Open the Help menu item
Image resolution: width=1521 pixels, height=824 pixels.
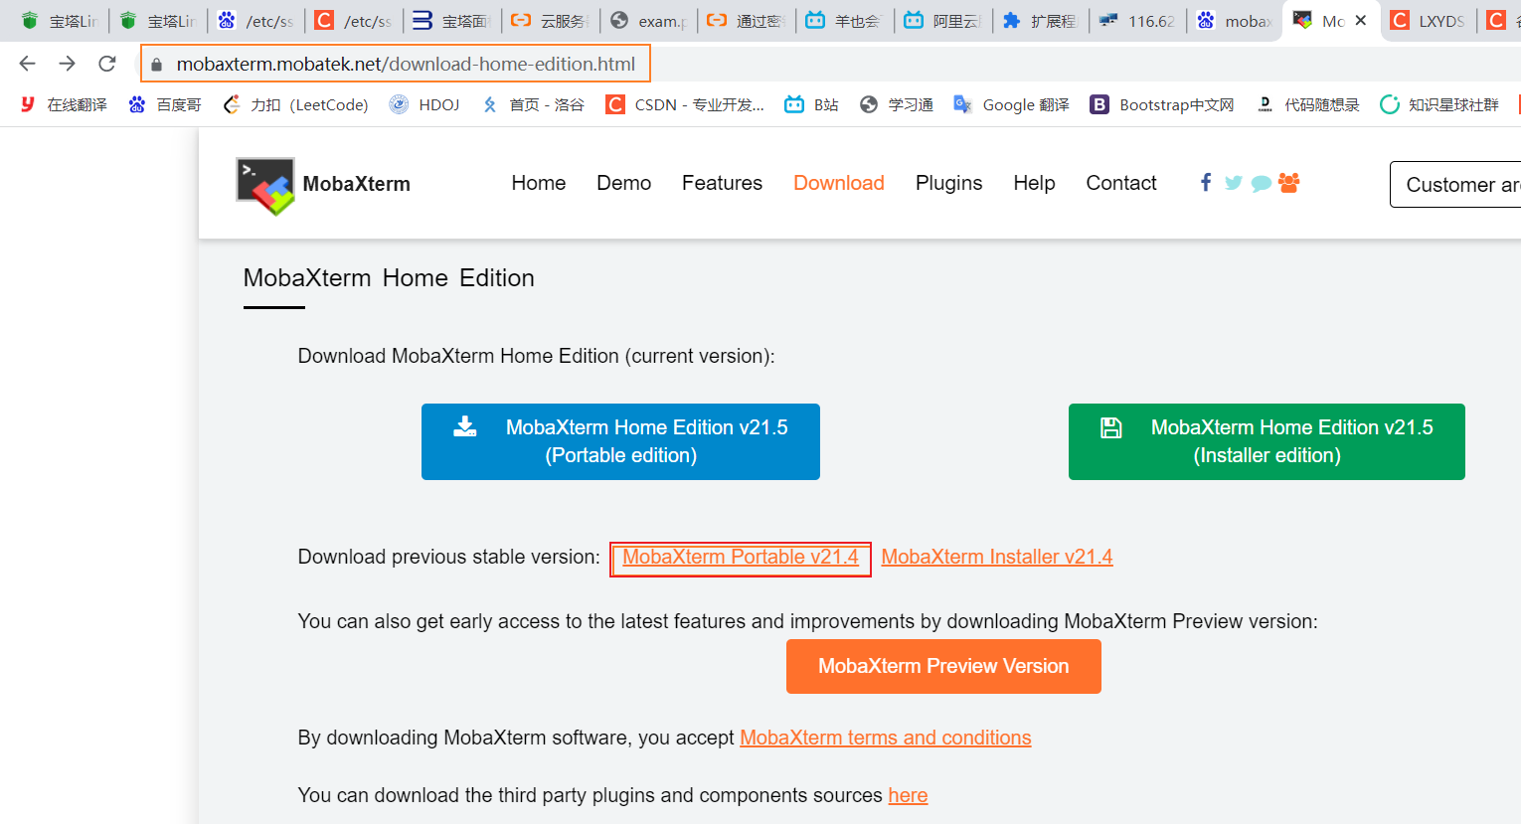coord(1034,183)
